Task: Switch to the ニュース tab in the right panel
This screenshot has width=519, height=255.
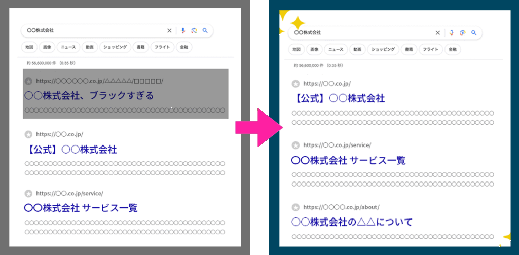Action: (x=336, y=50)
